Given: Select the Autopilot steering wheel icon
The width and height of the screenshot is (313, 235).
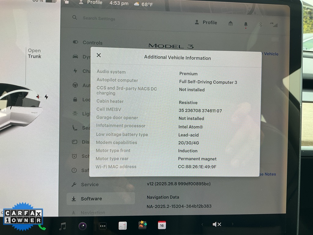Looking at the screenshot, I should 75,85.
